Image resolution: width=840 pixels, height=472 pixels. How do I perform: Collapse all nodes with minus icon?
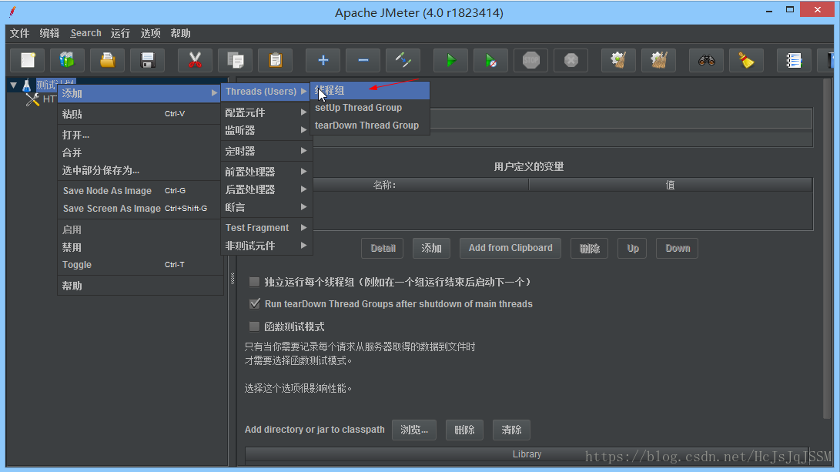(363, 60)
